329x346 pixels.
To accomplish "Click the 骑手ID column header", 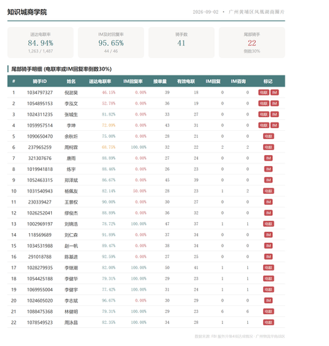I will (39, 81).
